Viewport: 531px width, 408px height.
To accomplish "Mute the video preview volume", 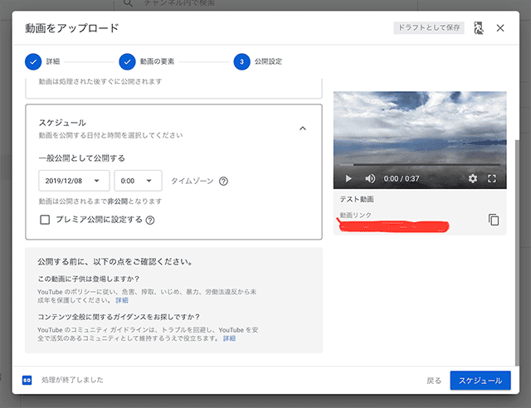I will point(370,178).
